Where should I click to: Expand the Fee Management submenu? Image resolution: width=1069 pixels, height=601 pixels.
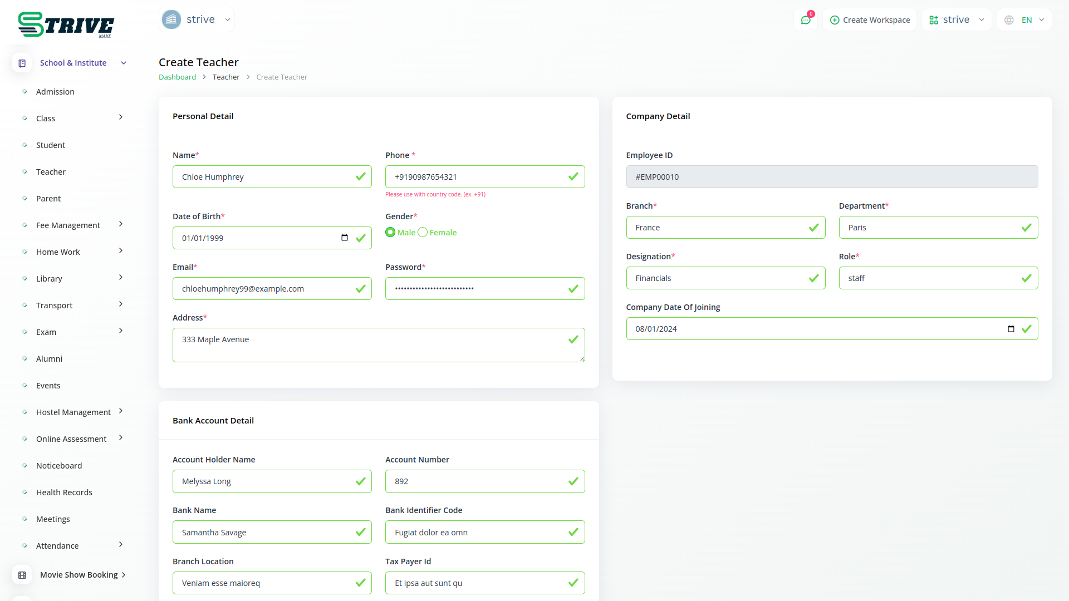click(121, 224)
